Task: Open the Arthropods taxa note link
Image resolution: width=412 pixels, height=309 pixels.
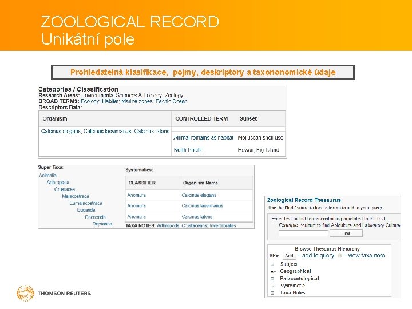Action: [168, 225]
